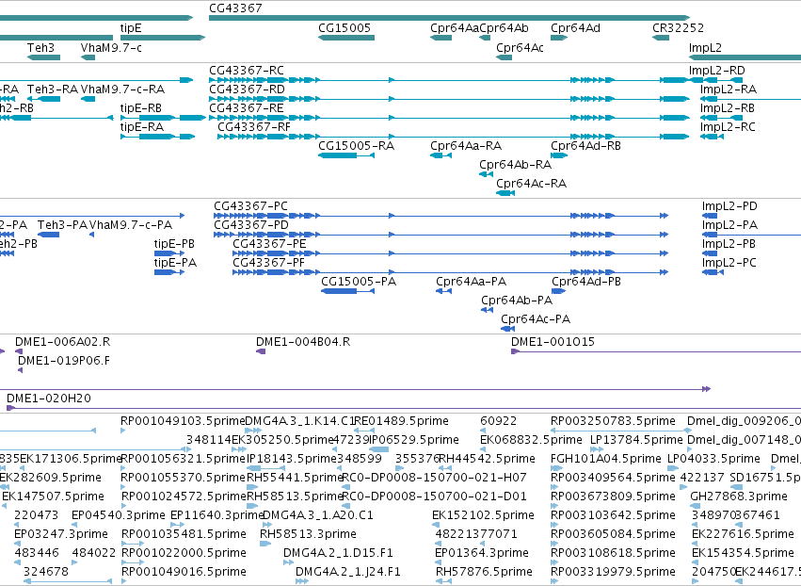Click CDS CG43367-PC track
Viewport: 801px width, 586px height.
tap(441, 216)
